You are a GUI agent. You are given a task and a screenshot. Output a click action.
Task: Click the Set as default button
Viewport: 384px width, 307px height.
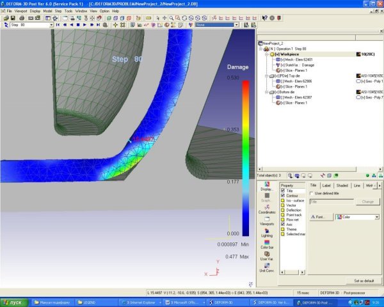click(x=364, y=281)
